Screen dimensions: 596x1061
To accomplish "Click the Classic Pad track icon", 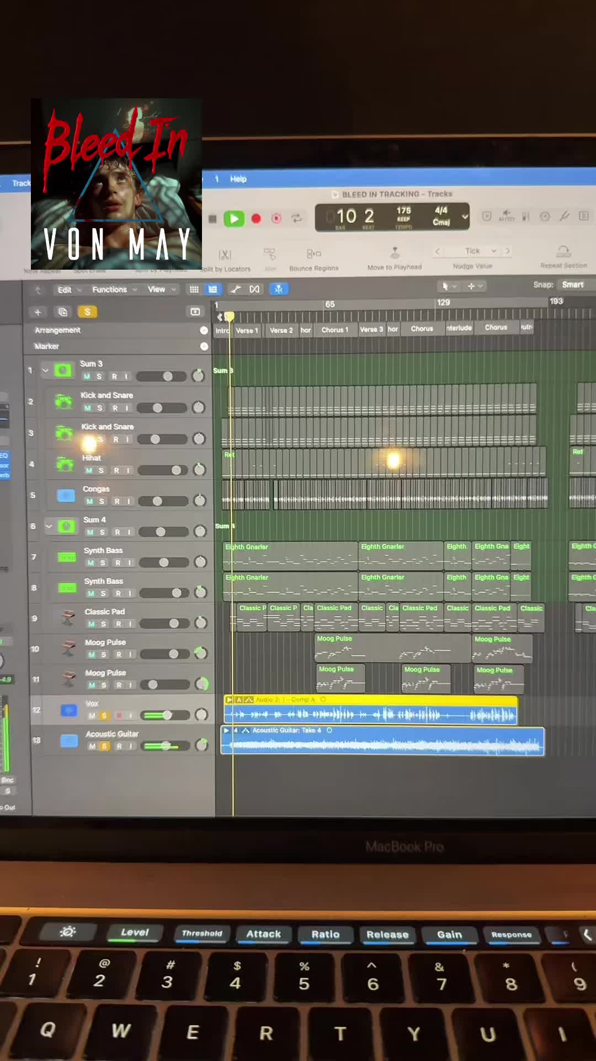I will click(68, 617).
